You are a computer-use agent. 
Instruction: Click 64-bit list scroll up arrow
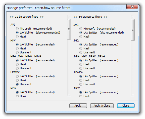coord(133,17)
